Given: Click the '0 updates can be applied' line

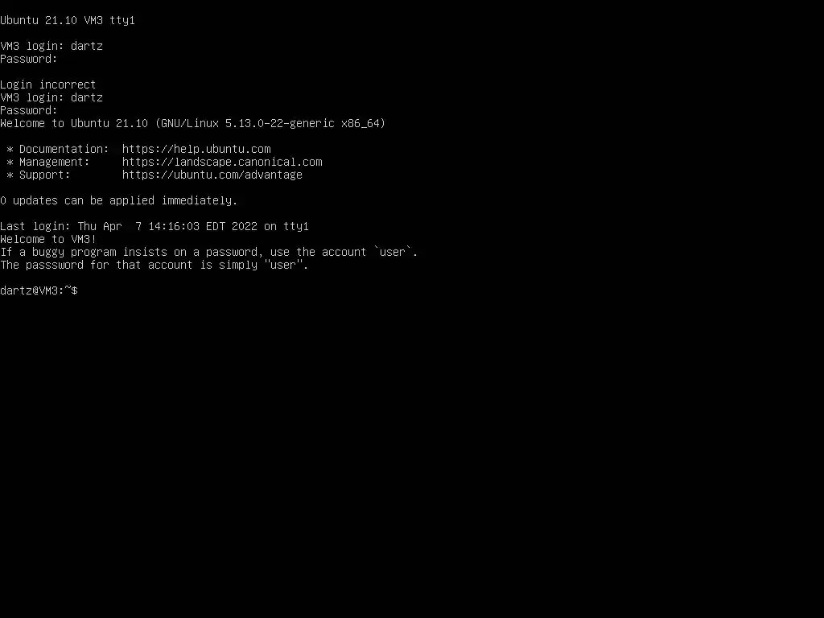Looking at the screenshot, I should pos(119,200).
